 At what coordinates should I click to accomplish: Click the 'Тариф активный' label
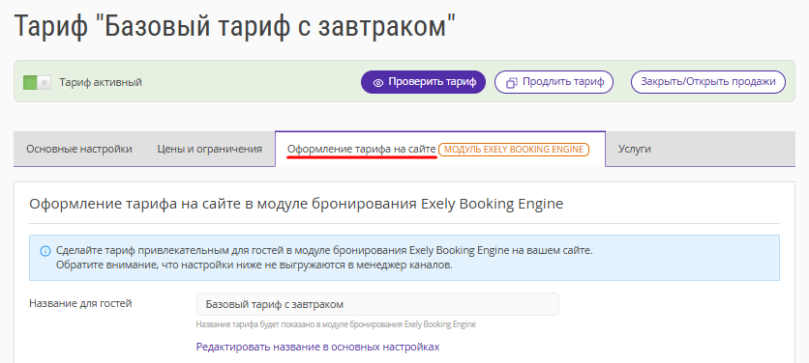click(x=101, y=82)
